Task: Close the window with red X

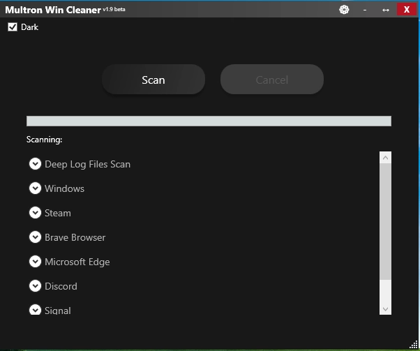Action: click(x=406, y=10)
